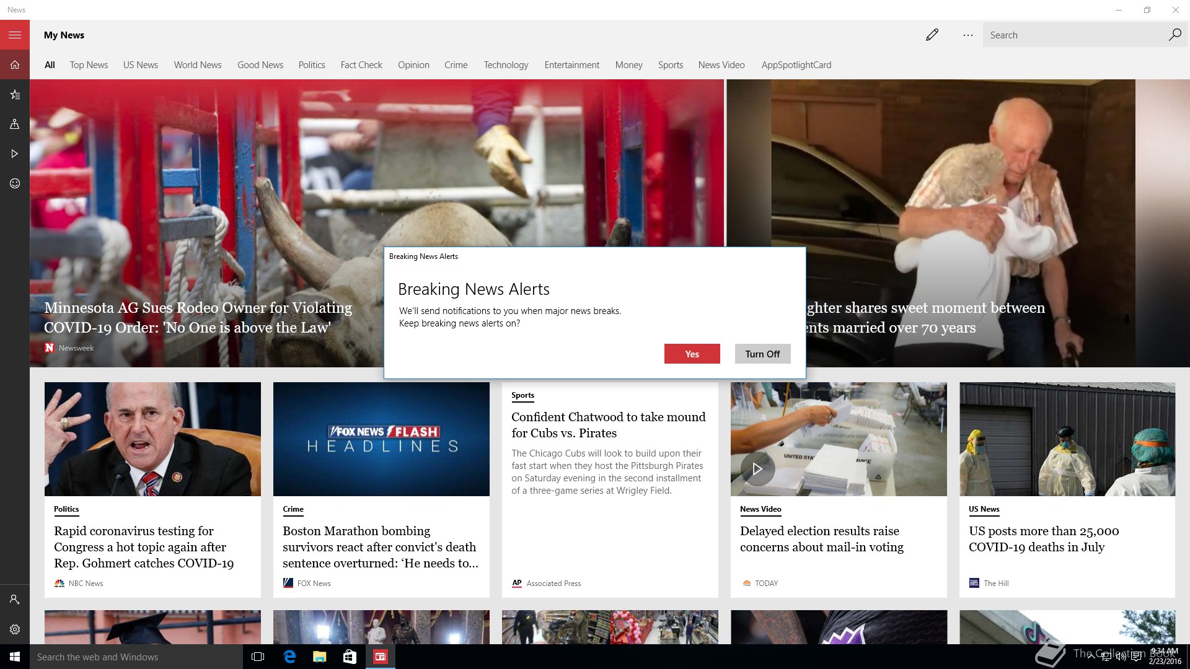The width and height of the screenshot is (1190, 669).
Task: Open the hamburger navigation menu
Action: click(x=15, y=35)
